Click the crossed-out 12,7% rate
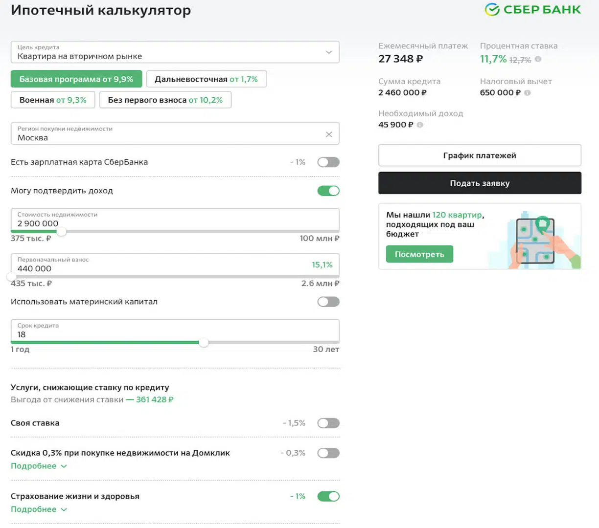Viewport: 599px width, 528px height. [520, 60]
